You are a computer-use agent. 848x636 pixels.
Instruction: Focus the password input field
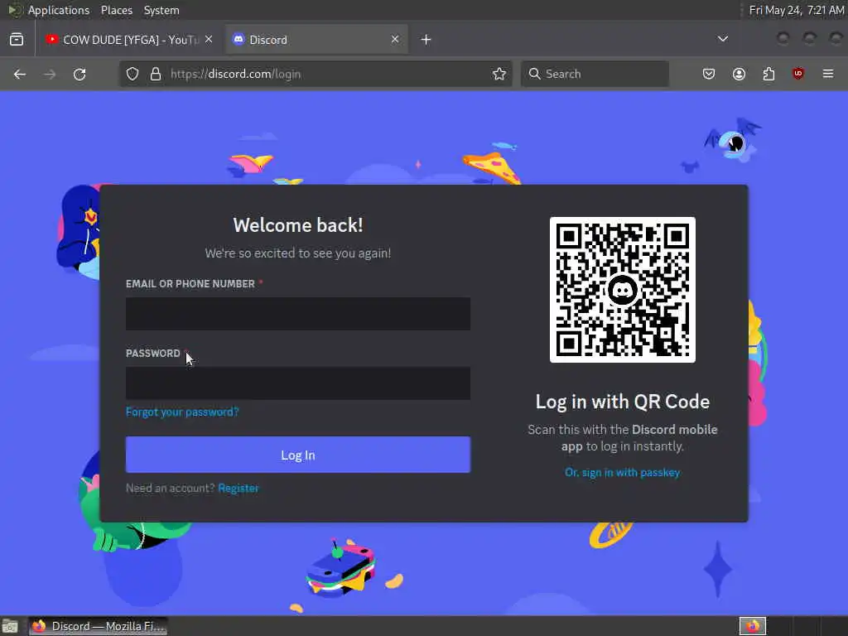click(298, 383)
